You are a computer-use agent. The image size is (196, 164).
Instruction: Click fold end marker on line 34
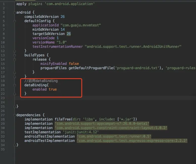[x=15, y=145]
